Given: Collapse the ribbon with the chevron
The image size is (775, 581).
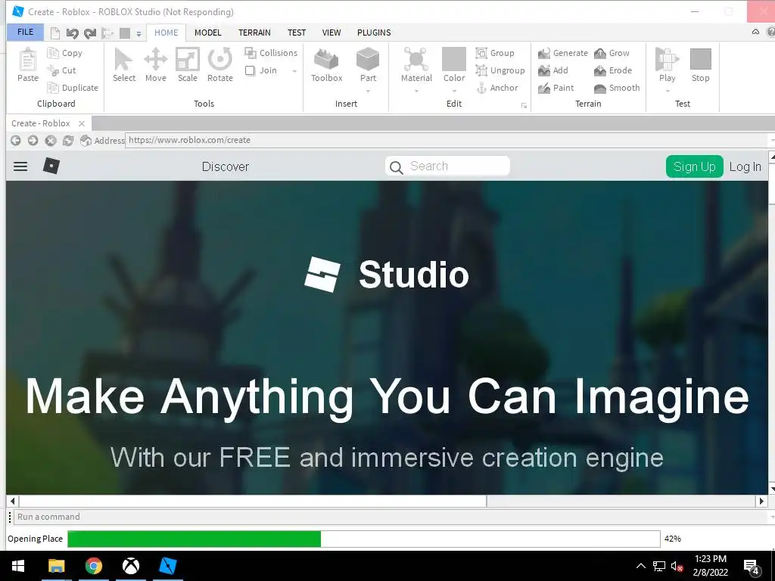Looking at the screenshot, I should 756,32.
